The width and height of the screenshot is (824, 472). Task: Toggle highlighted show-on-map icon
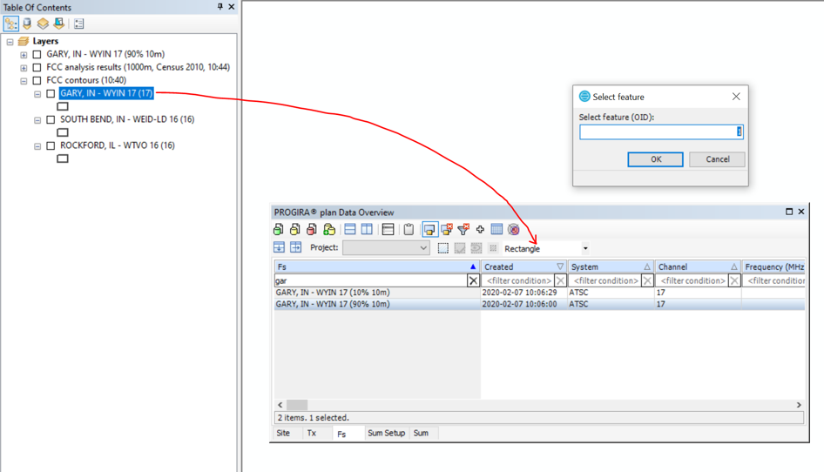pyautogui.click(x=429, y=229)
